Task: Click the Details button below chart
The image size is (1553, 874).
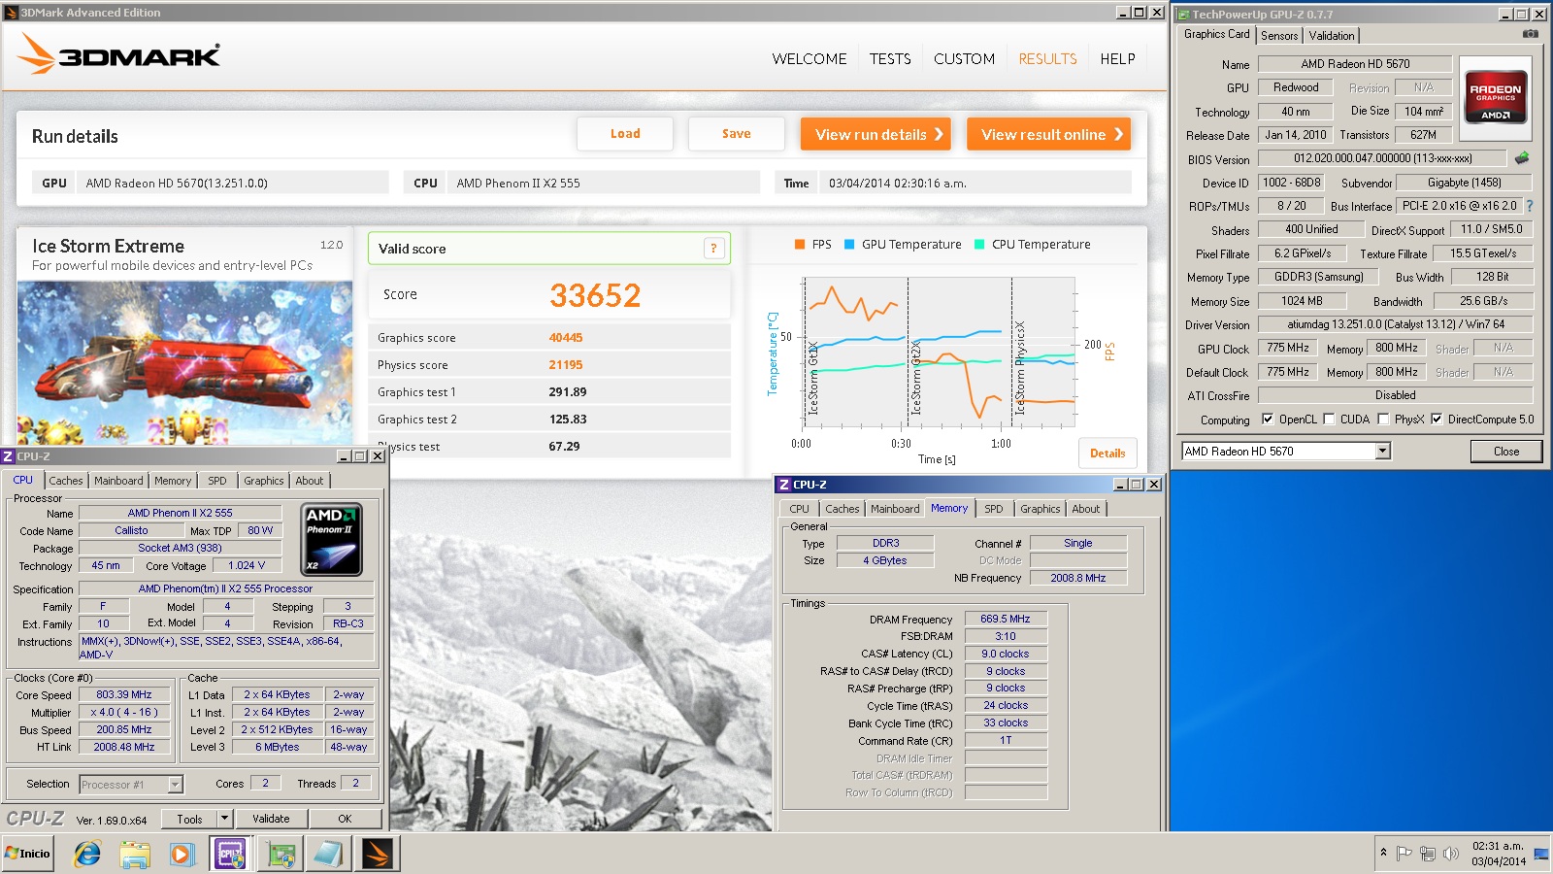Action: 1107,453
